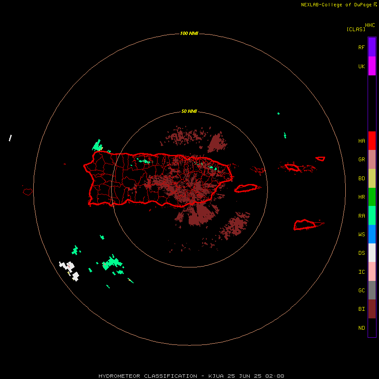Select the "WS" legend label
Viewport: 379px width, 379px height.
(361, 235)
